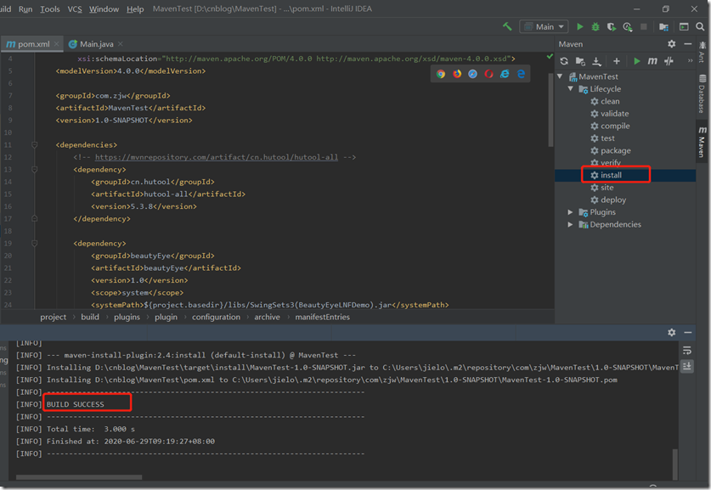This screenshot has width=711, height=490.
Task: Open preview in Firefox browser icon
Action: [457, 74]
